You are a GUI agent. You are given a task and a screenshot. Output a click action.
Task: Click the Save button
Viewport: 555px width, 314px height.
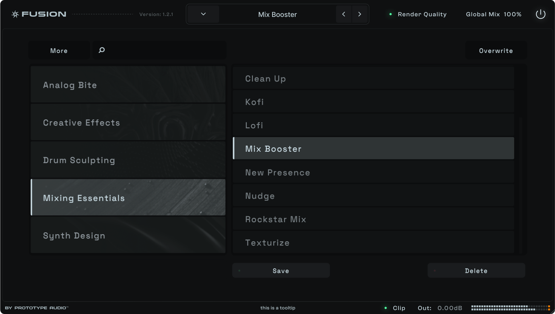tap(281, 270)
